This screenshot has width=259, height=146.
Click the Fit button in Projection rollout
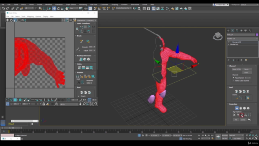pos(236,120)
